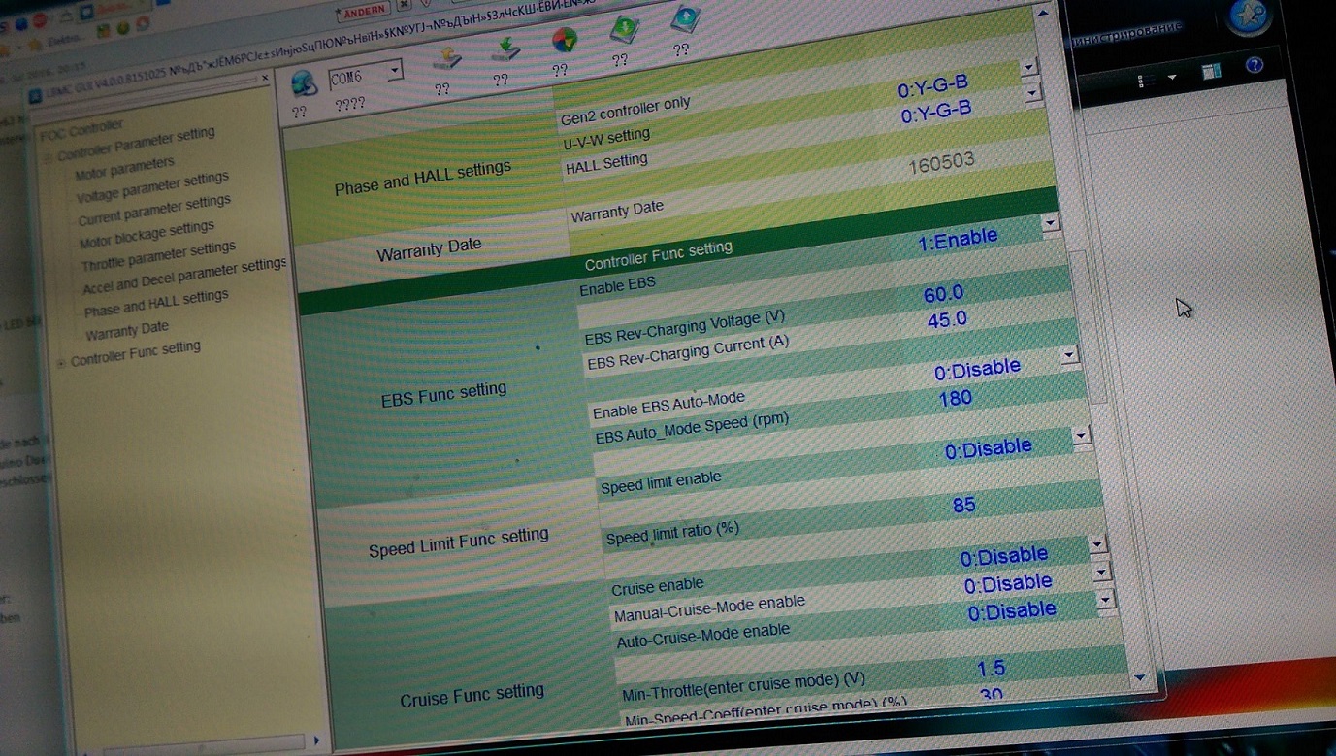Click the preview pane layout icon
1336x756 pixels.
pyautogui.click(x=1210, y=72)
